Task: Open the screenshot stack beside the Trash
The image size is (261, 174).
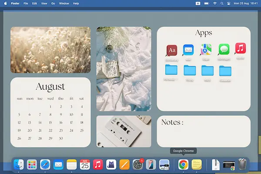Action: click(229, 165)
